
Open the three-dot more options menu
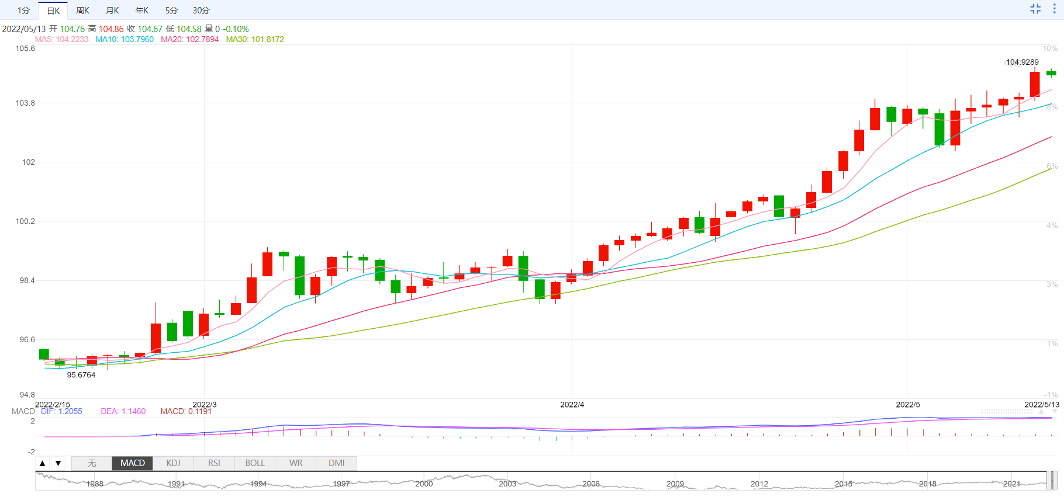[x=1055, y=9]
